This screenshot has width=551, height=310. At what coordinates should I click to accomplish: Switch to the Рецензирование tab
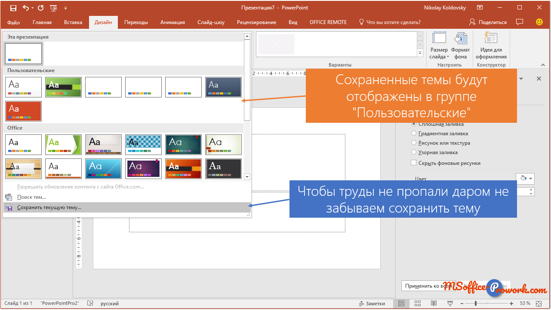(x=257, y=22)
